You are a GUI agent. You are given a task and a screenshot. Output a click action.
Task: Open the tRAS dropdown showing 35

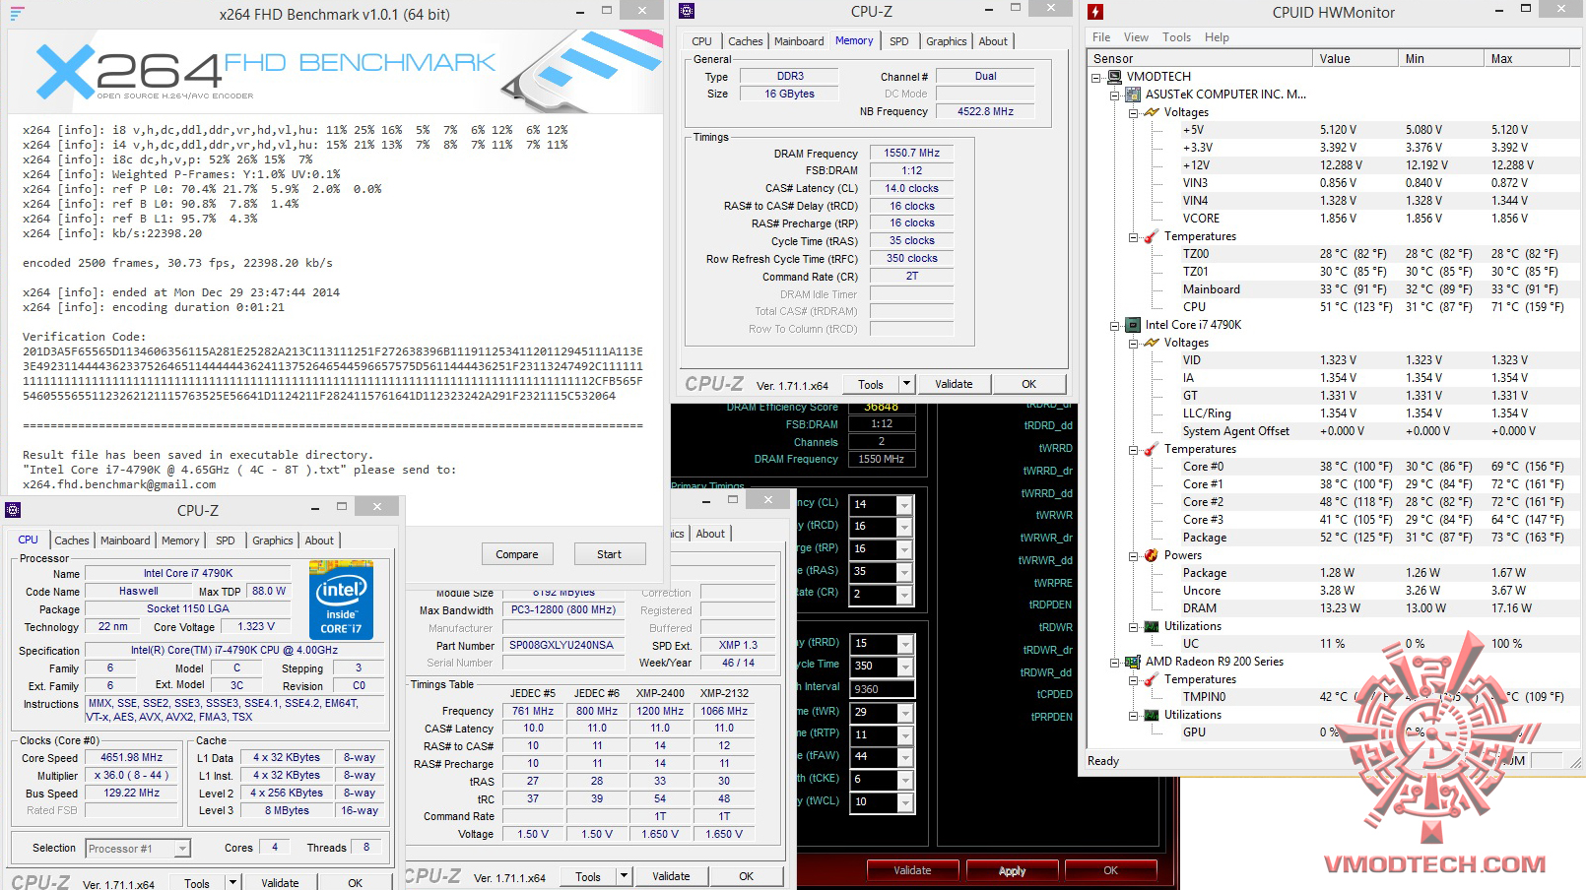coord(904,572)
